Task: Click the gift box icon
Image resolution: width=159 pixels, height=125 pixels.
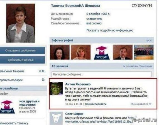Action: tap(43, 80)
